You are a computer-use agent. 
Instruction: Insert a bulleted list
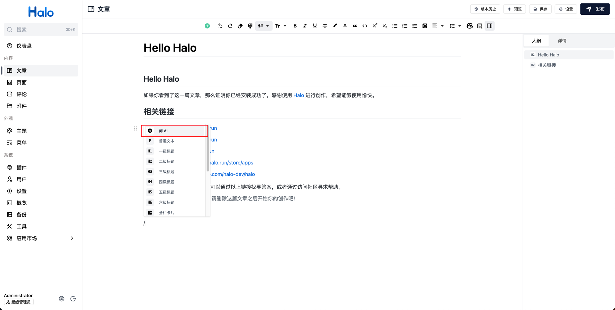pos(395,26)
